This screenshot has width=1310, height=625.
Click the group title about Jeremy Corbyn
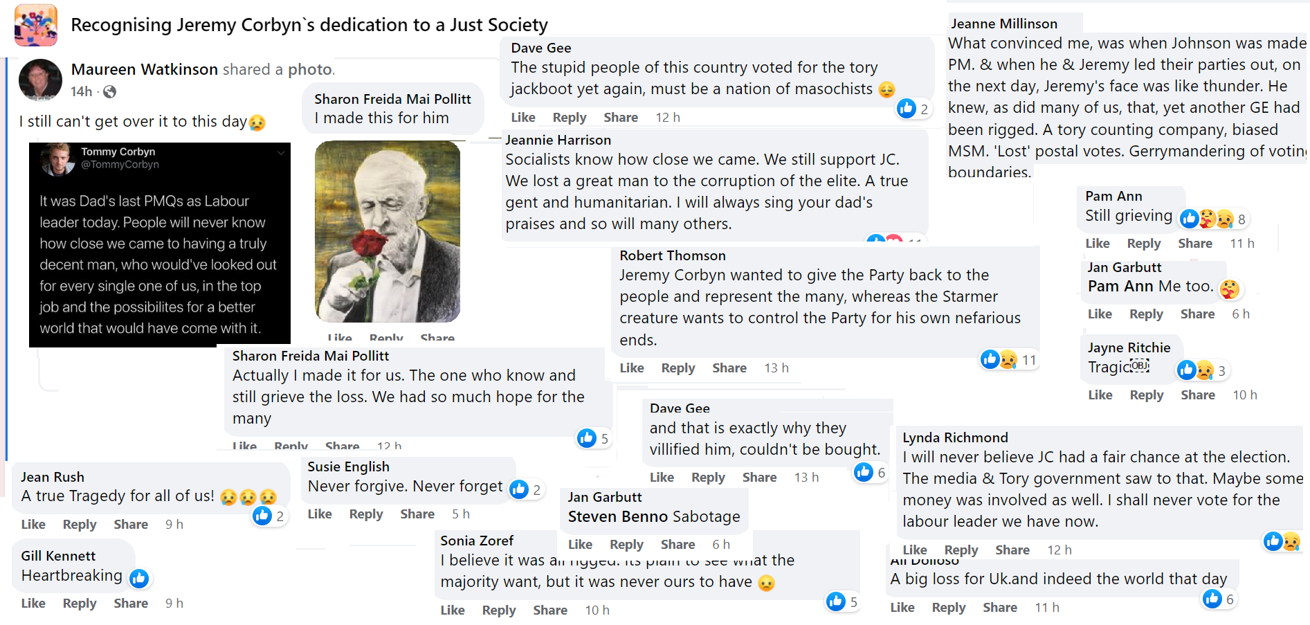click(309, 25)
